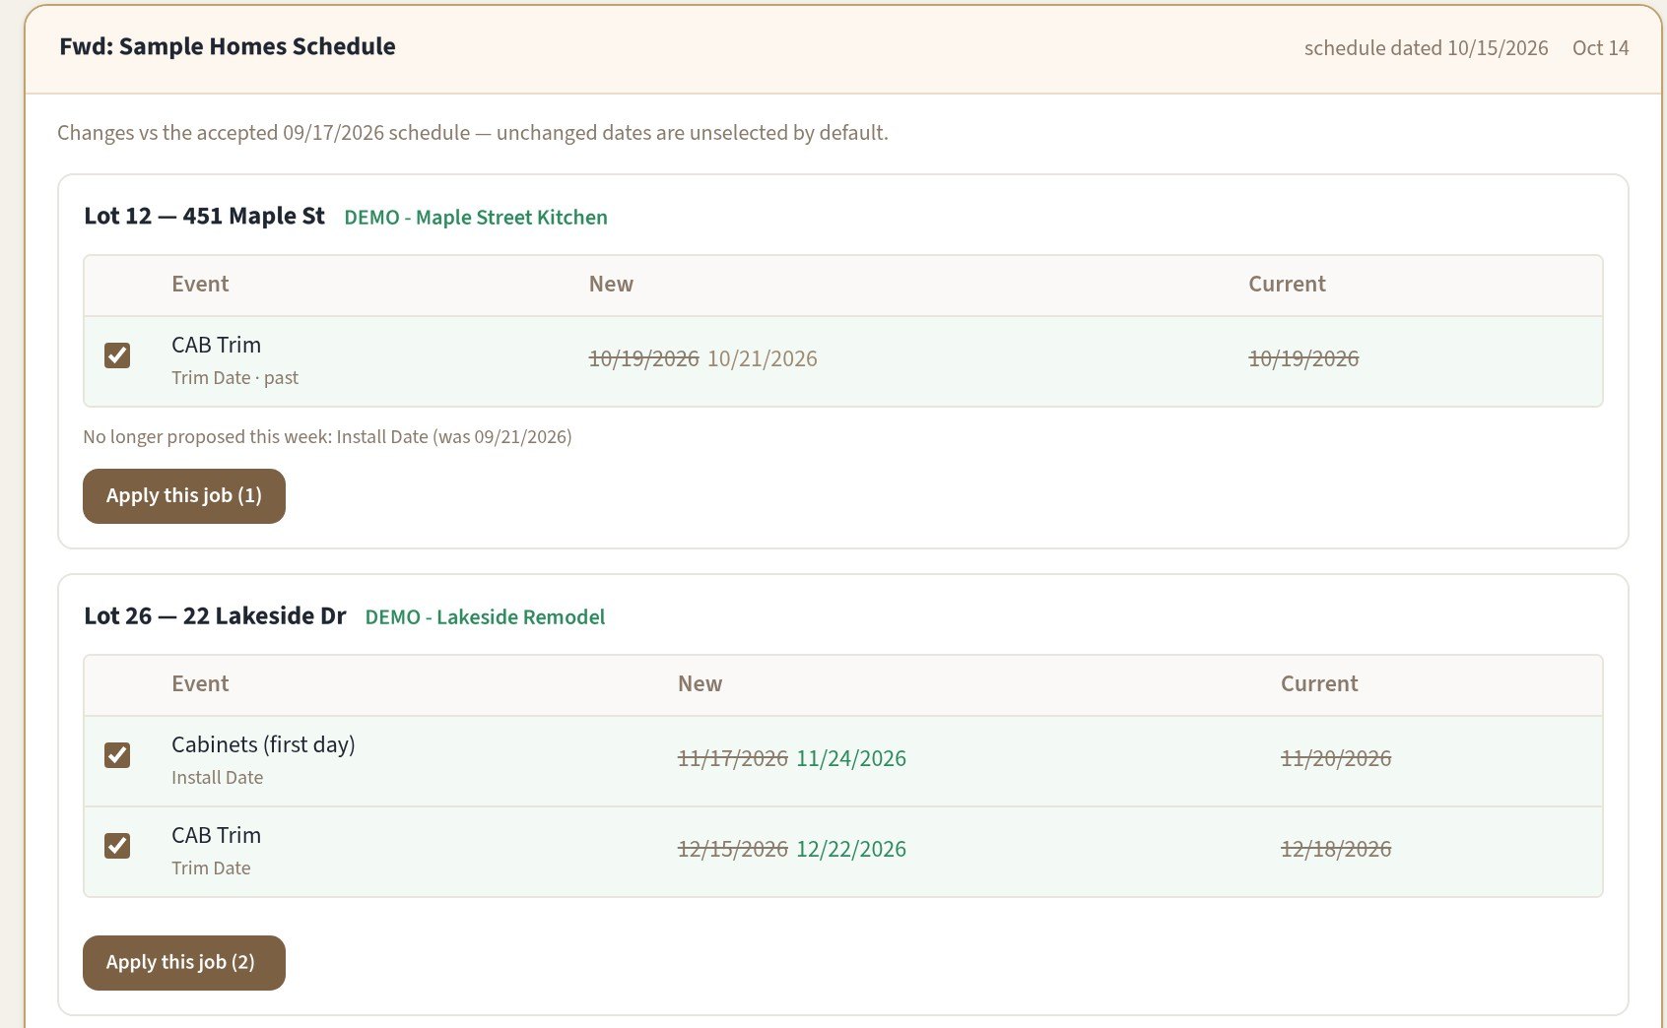Open the DEMO - Lakeside Remodel link
The width and height of the screenshot is (1667, 1028).
pos(485,617)
